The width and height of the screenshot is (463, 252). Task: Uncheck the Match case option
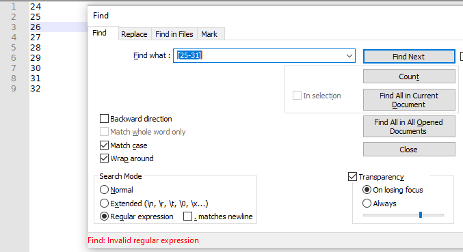click(104, 145)
